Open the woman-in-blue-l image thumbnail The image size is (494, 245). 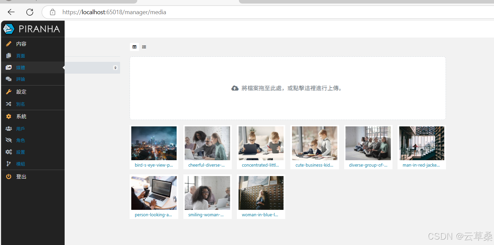tap(261, 193)
